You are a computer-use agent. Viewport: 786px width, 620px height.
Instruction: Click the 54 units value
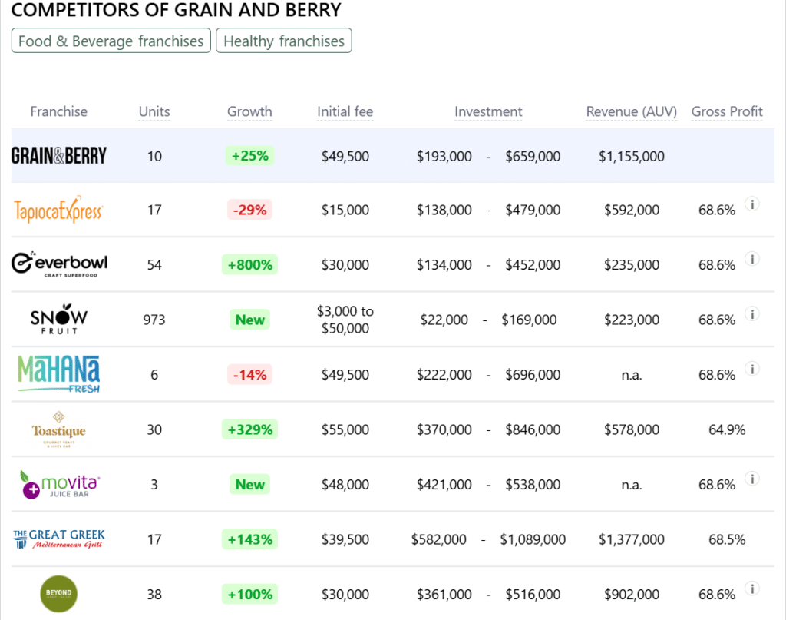(154, 264)
